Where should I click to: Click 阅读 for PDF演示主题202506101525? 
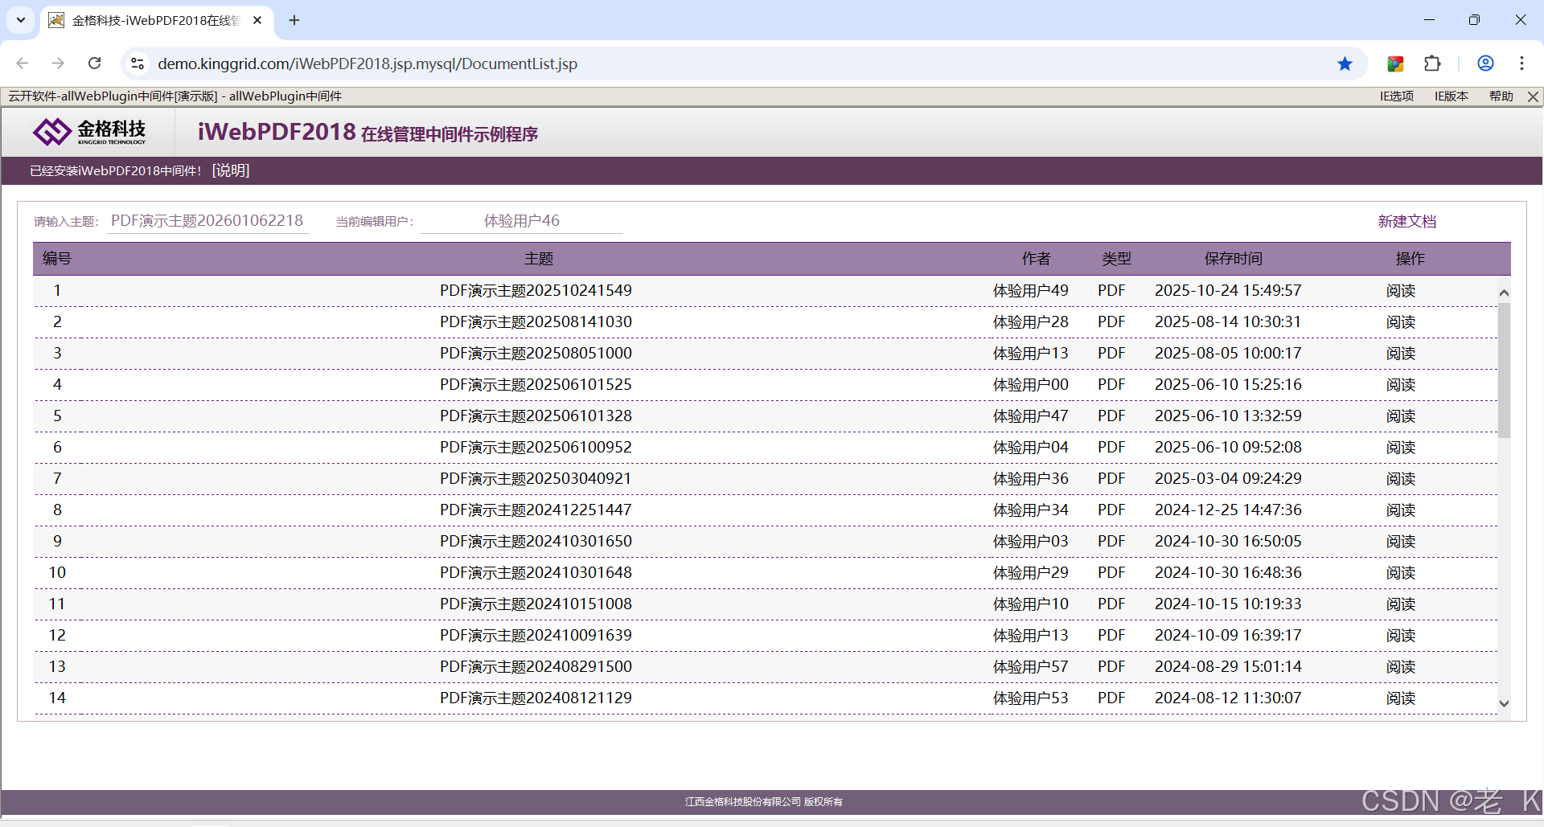(x=1401, y=385)
